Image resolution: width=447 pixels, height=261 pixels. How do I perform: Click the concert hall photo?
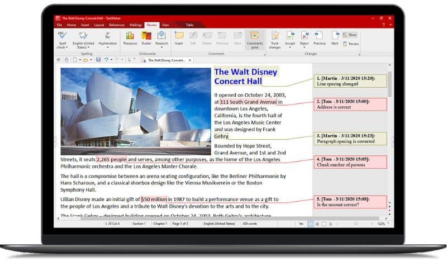(x=136, y=111)
